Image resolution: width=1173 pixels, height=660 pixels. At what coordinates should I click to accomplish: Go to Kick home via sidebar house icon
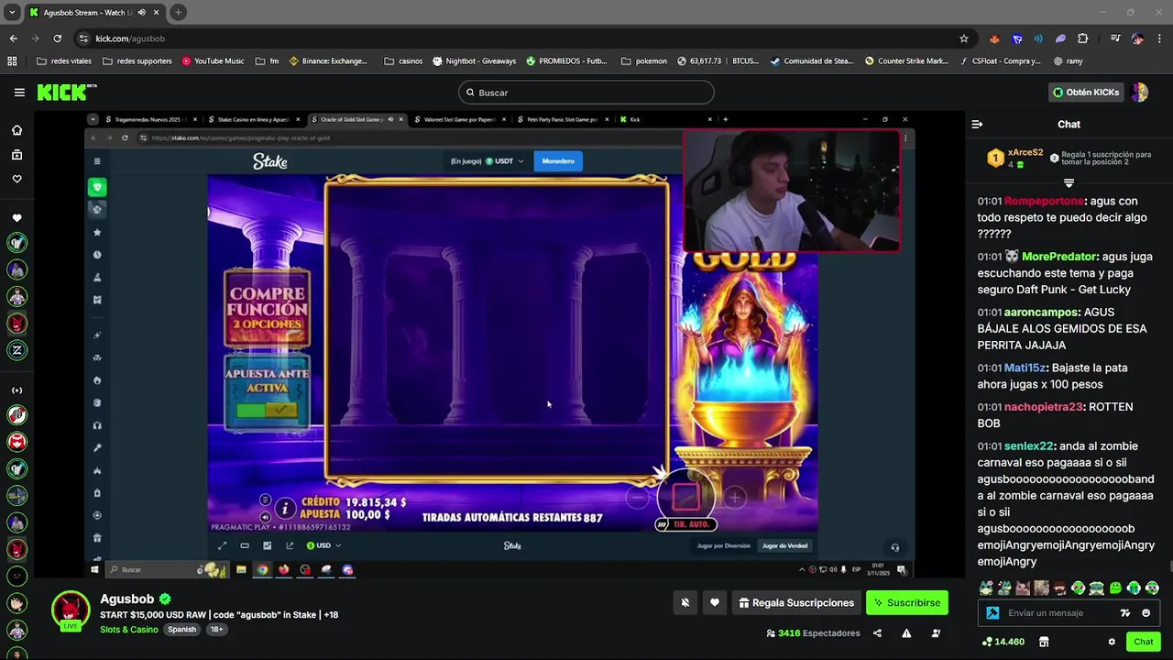coord(16,130)
